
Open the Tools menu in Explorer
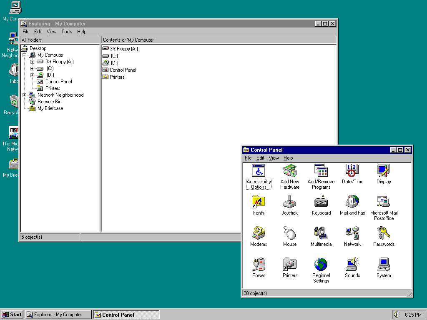tap(67, 32)
